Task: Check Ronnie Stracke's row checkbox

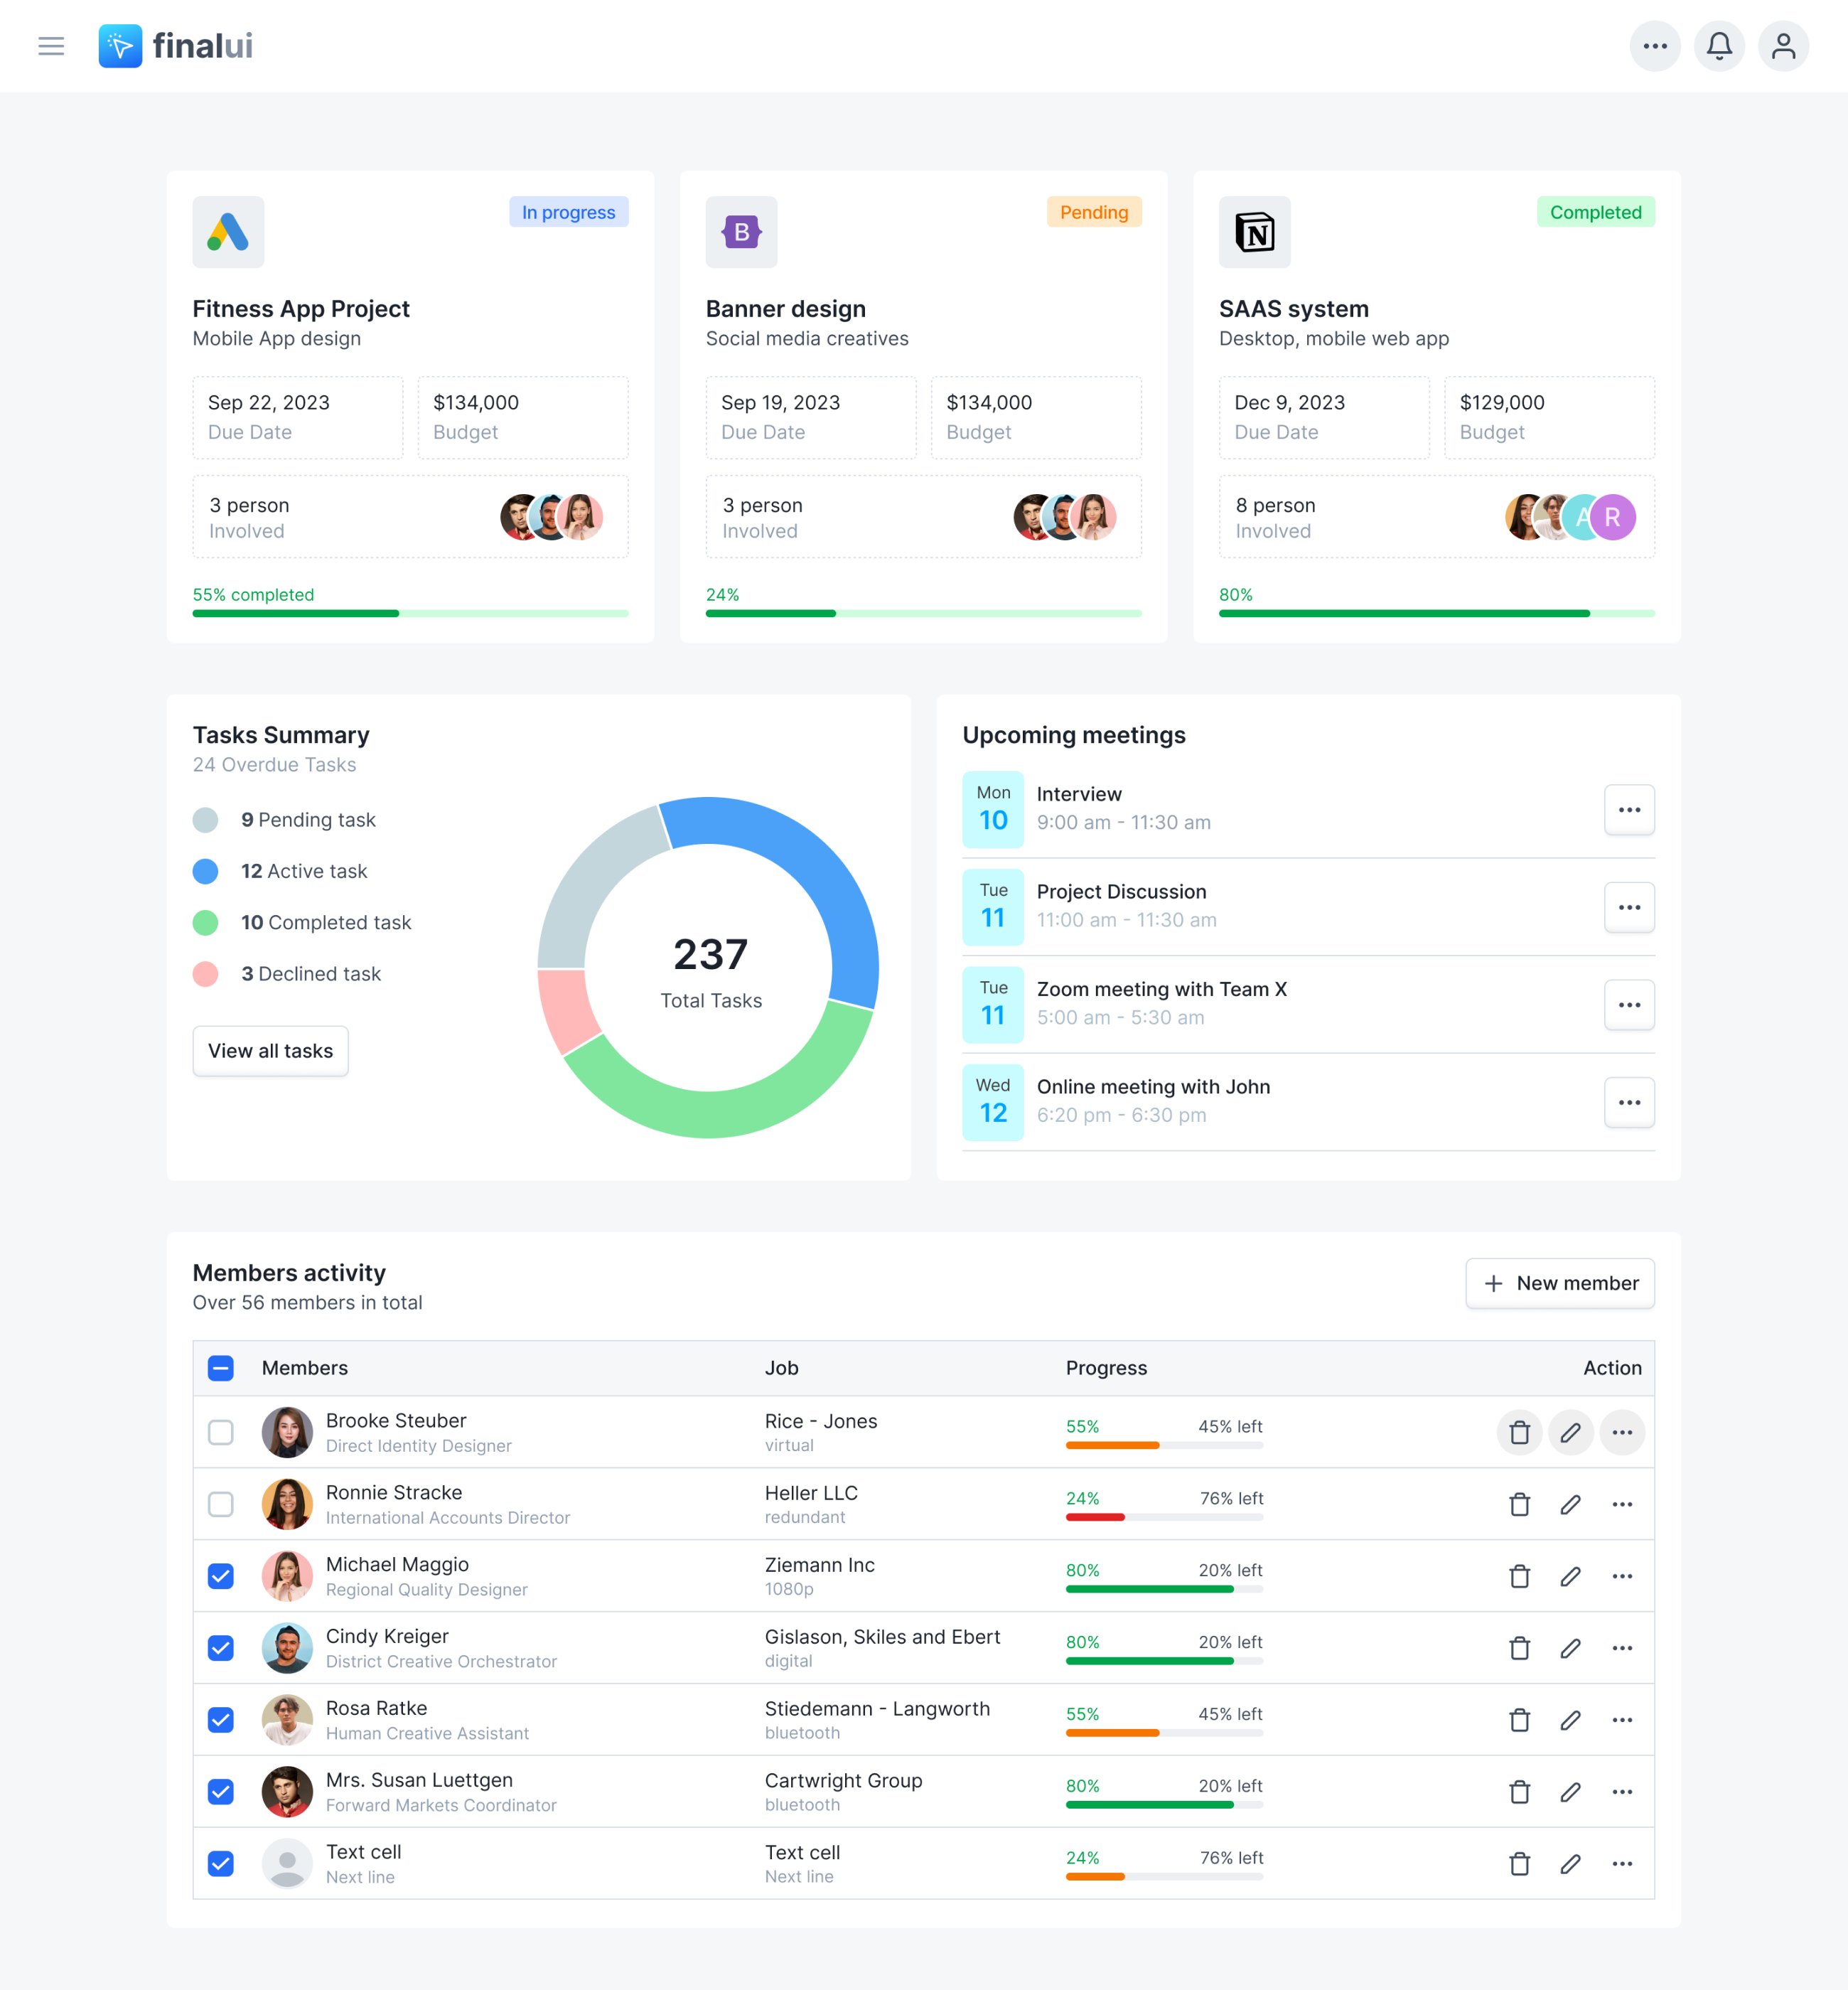Action: tap(220, 1504)
